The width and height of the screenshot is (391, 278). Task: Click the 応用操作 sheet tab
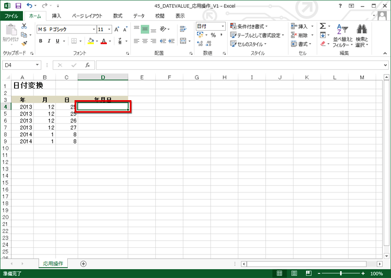tap(53, 263)
